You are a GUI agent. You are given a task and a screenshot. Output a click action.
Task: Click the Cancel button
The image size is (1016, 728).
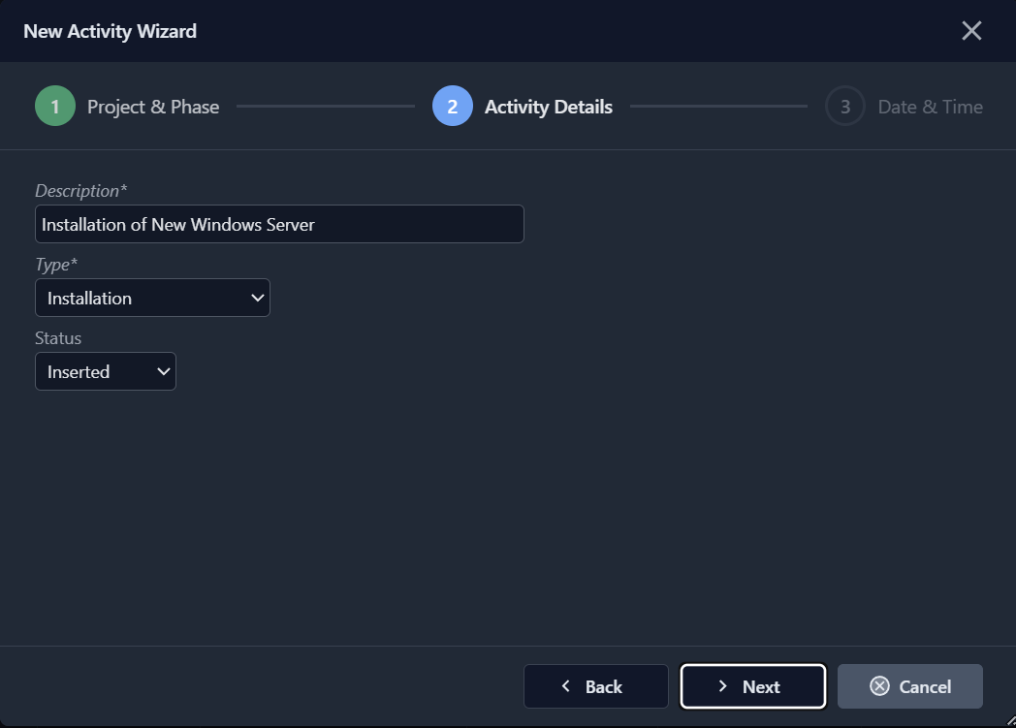[x=909, y=685]
